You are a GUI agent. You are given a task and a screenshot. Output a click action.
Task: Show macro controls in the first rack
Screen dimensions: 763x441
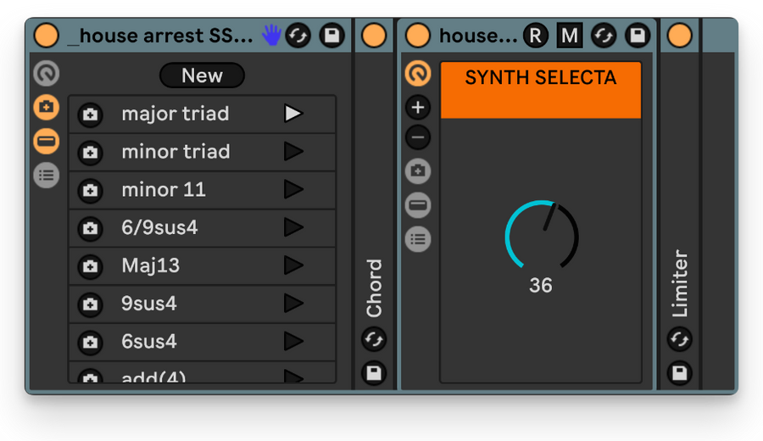click(x=47, y=74)
